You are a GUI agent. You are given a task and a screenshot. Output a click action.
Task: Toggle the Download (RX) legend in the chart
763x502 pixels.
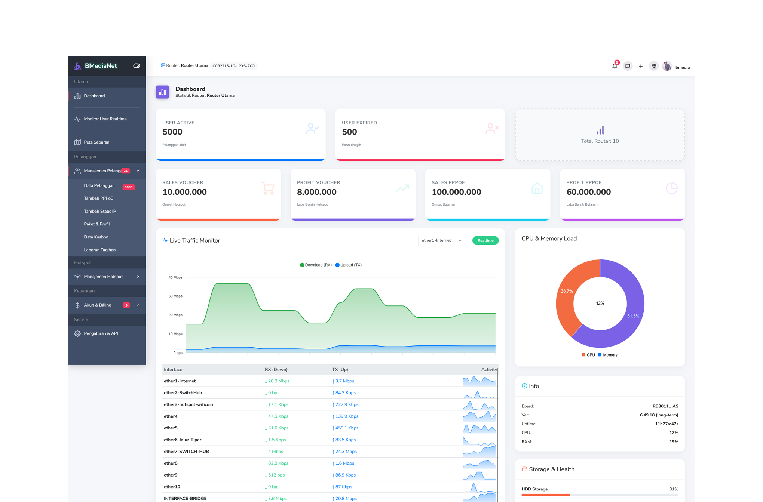315,265
